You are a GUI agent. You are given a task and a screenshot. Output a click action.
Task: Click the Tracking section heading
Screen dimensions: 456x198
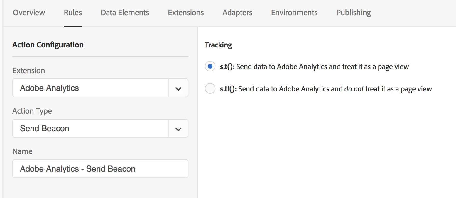pos(218,45)
